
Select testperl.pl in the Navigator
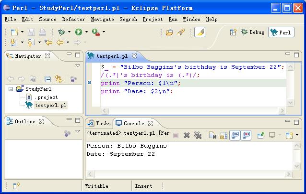click(51, 105)
